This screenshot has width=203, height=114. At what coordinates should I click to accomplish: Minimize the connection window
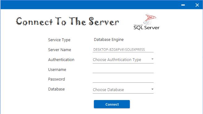click(183, 5)
